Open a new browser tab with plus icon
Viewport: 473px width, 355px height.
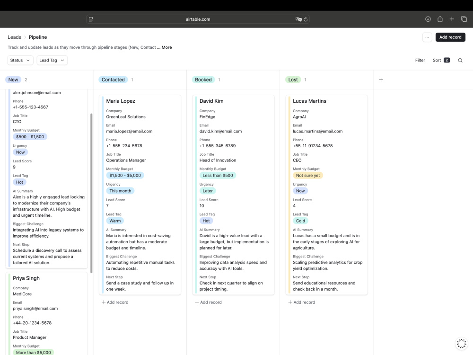[x=452, y=19]
